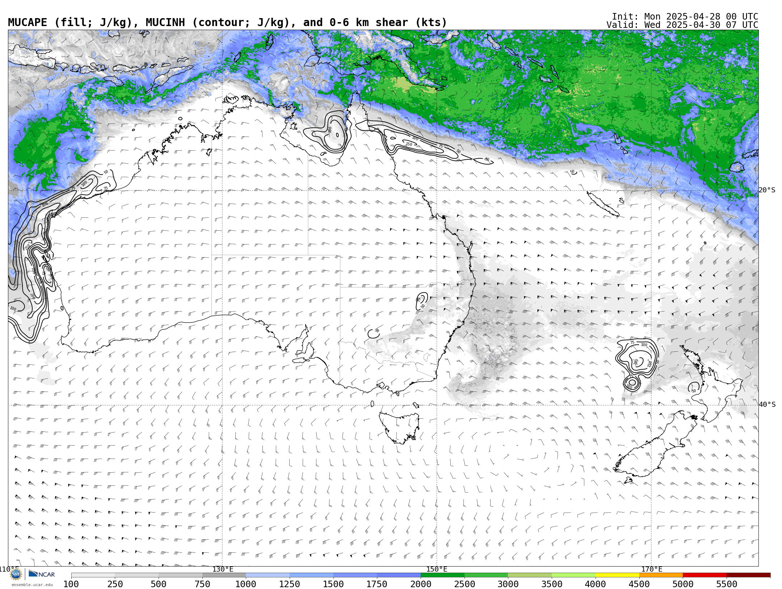
Task: Pick the orange 4500–5000 colorbar swatch
Action: point(661,575)
